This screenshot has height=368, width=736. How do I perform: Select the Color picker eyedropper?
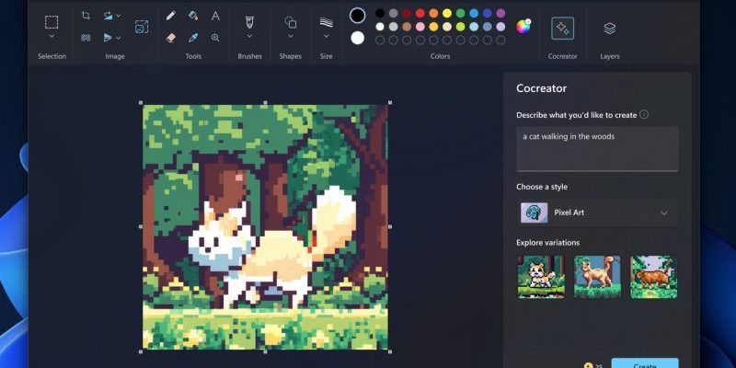point(193,38)
